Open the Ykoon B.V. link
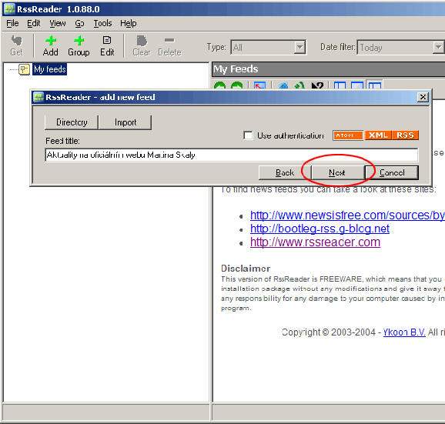445x424 pixels. point(404,332)
